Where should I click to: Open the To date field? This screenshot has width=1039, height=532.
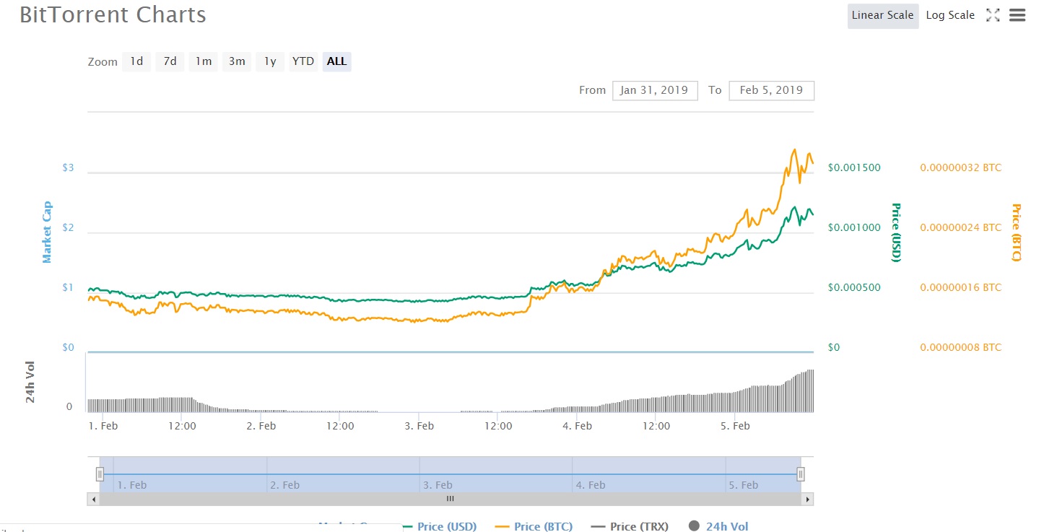[771, 90]
